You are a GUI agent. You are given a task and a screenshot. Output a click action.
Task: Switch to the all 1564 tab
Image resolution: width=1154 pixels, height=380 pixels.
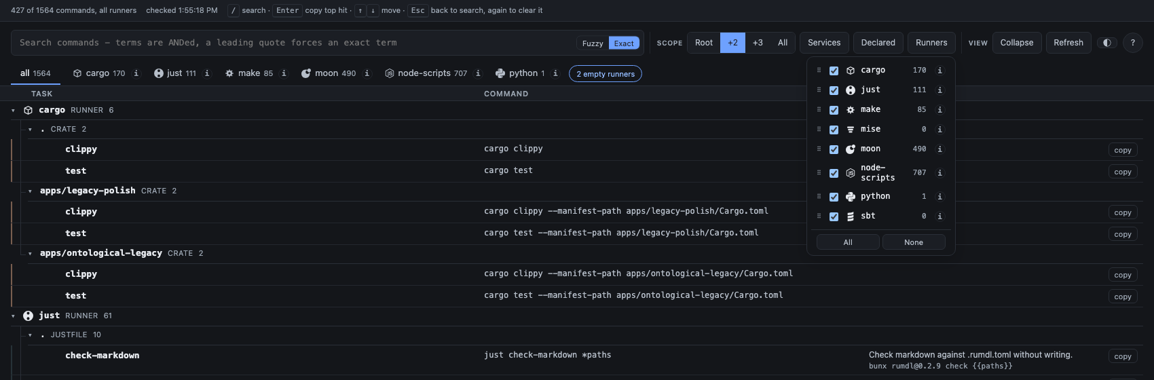coord(35,73)
